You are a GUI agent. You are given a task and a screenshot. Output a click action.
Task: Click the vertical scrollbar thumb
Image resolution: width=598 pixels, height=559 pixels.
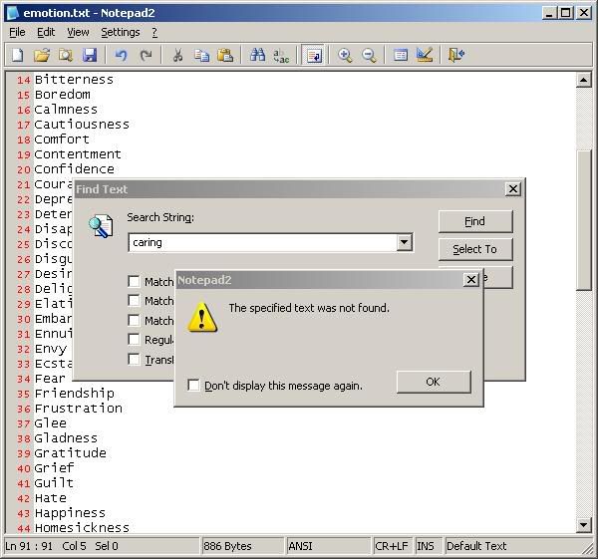click(x=583, y=220)
